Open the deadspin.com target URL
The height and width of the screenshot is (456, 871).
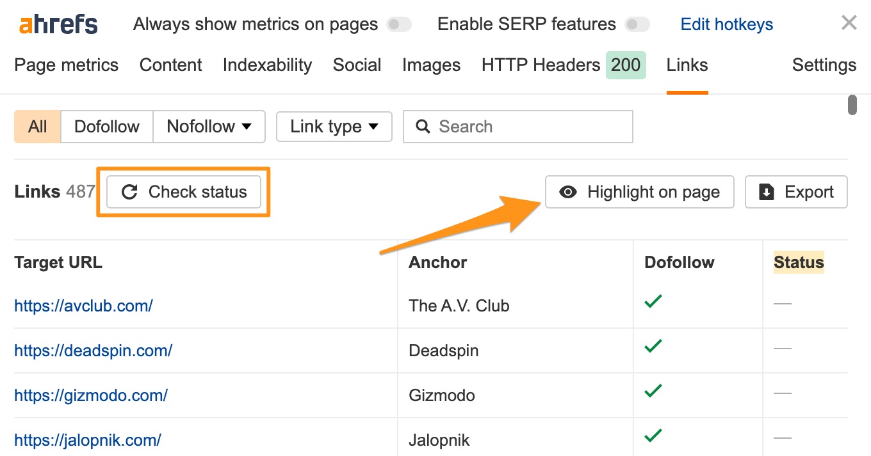coord(93,350)
